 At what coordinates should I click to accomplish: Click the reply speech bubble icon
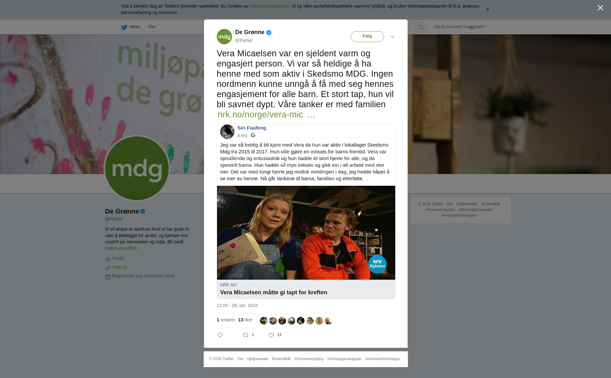220,335
